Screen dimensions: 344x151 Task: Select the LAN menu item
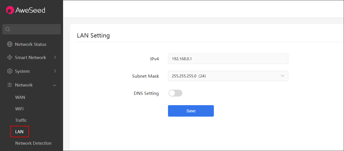click(19, 132)
